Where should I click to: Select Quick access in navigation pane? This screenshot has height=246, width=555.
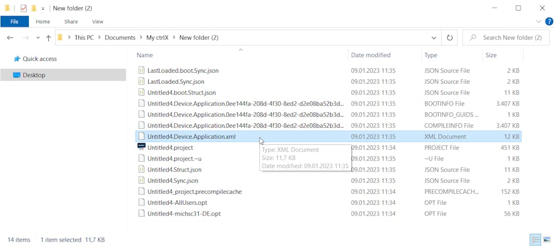(x=39, y=59)
